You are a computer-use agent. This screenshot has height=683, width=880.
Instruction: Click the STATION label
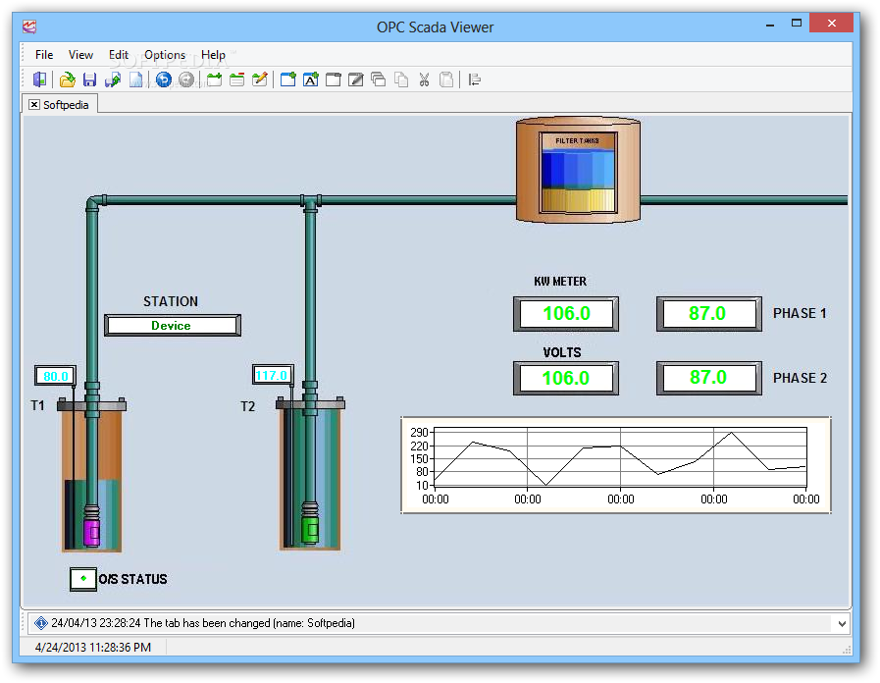click(171, 301)
